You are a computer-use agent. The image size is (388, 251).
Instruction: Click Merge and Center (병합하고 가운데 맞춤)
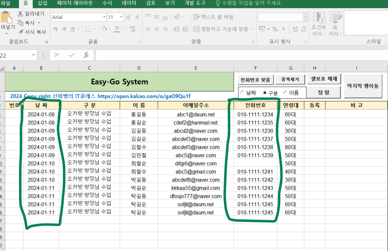[221, 29]
